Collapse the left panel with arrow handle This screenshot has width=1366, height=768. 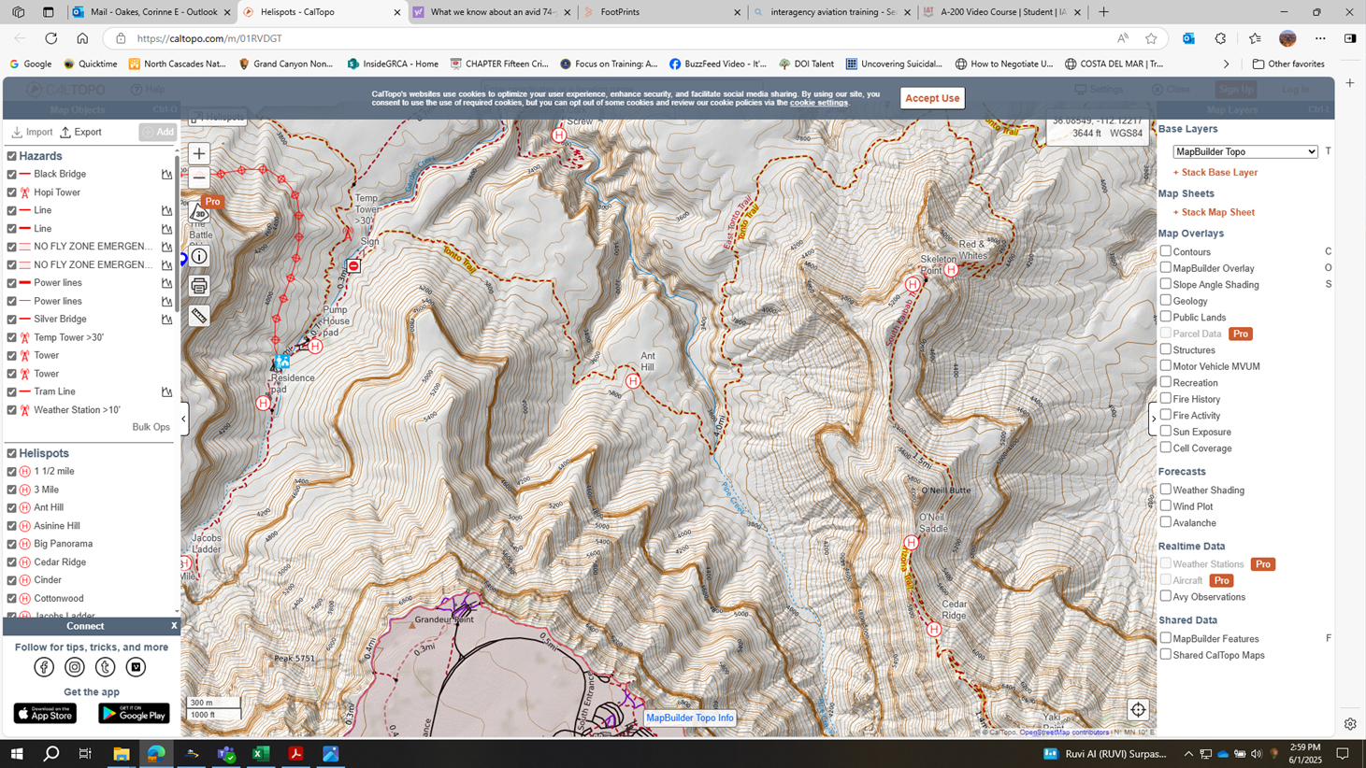183,419
